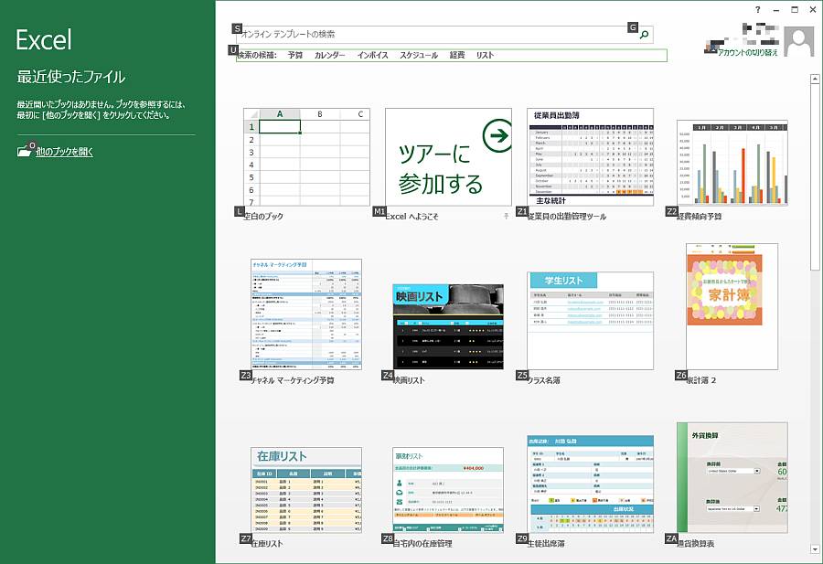Select the 予算 search suggestion
This screenshot has height=564, width=823.
295,55
